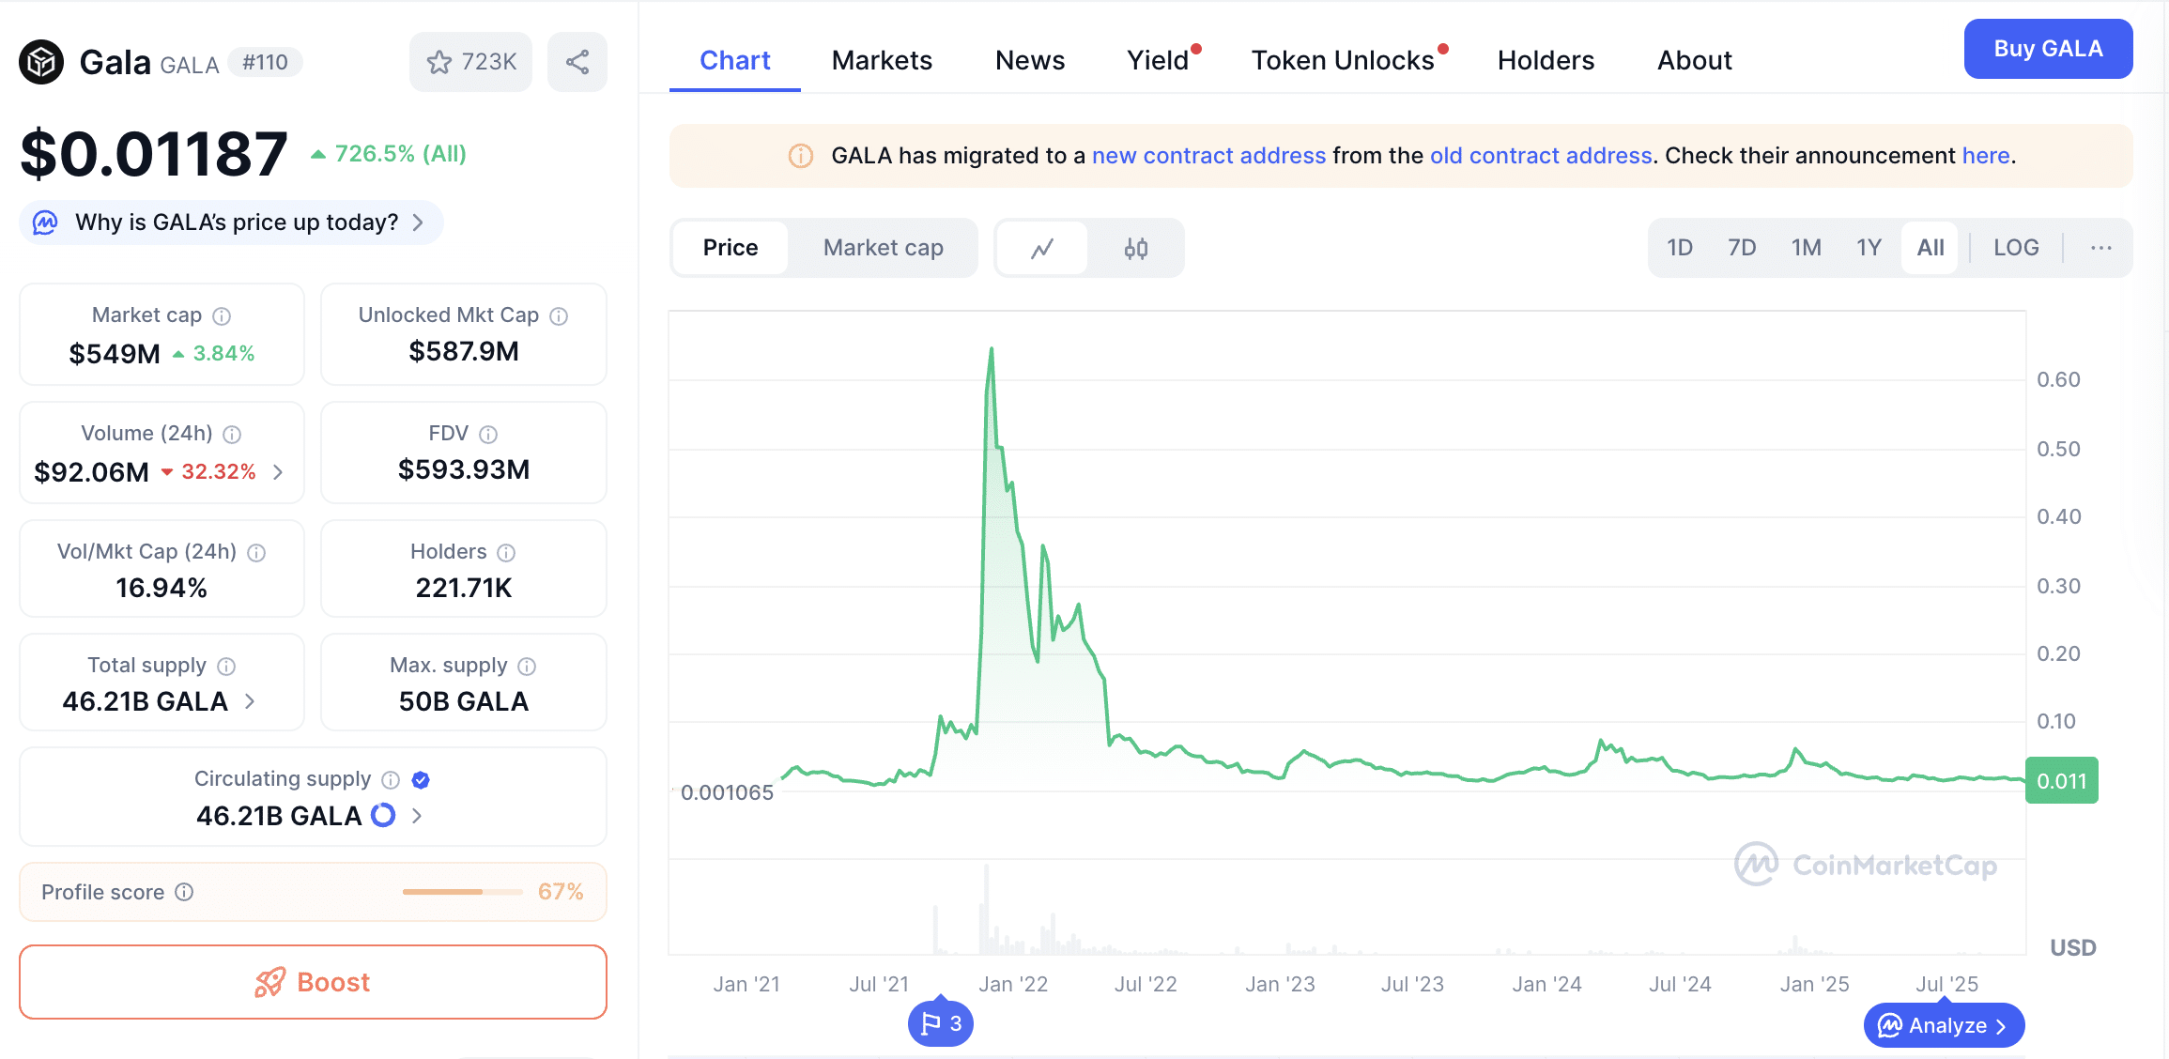Open the more chart options ellipsis menu
The image size is (2169, 1059).
2100,247
